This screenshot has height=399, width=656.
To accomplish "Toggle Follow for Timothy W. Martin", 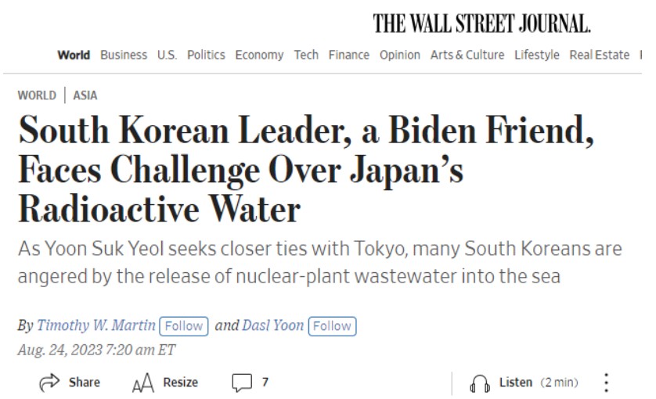I will pos(183,325).
